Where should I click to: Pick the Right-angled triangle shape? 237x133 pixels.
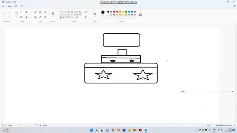(80, 12)
